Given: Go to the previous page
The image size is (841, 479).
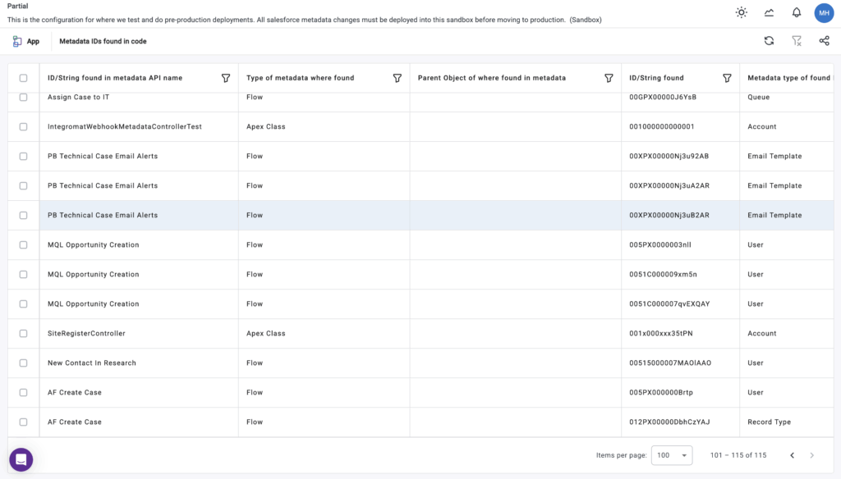Looking at the screenshot, I should click(x=792, y=455).
